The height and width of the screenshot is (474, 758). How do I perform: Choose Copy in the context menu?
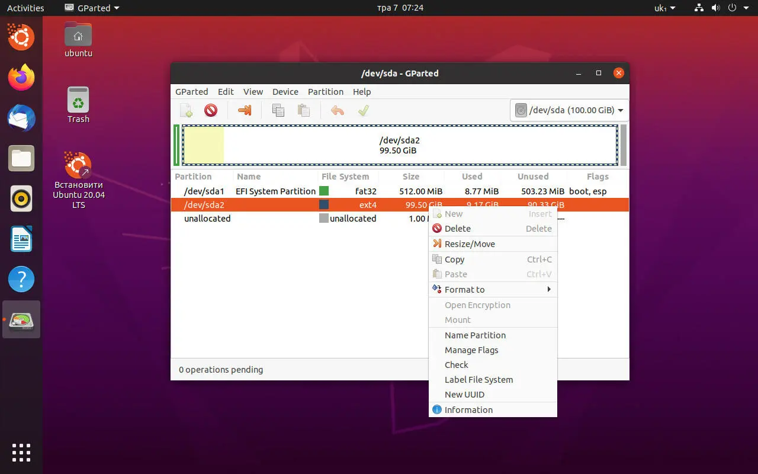pos(493,260)
